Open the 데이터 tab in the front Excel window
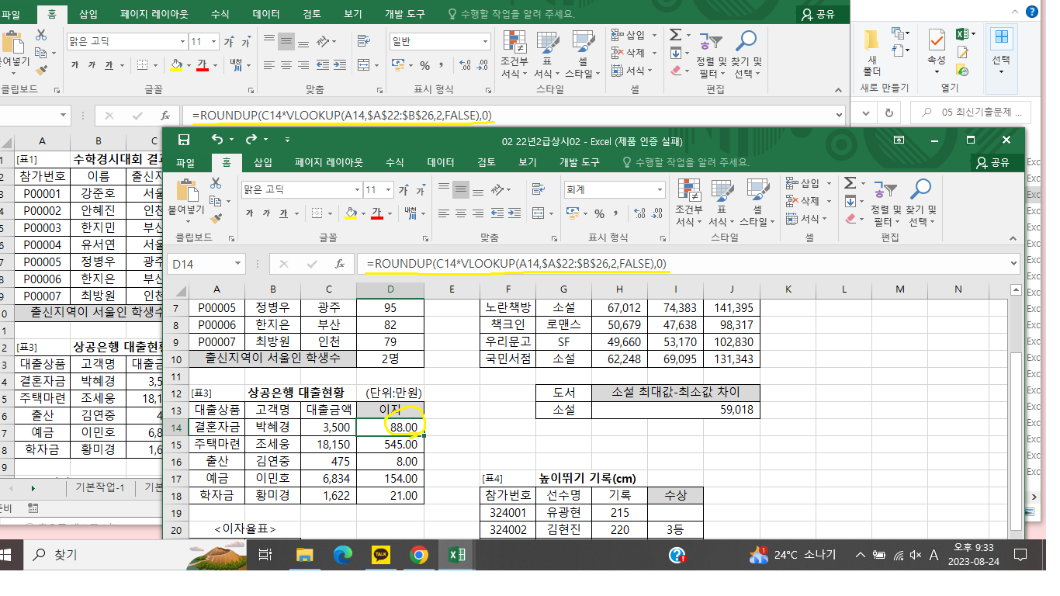The width and height of the screenshot is (1060, 596). click(441, 162)
